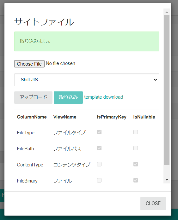Click the ColumnName table header
Viewport: 178px width, 220px height.
pyautogui.click(x=32, y=117)
